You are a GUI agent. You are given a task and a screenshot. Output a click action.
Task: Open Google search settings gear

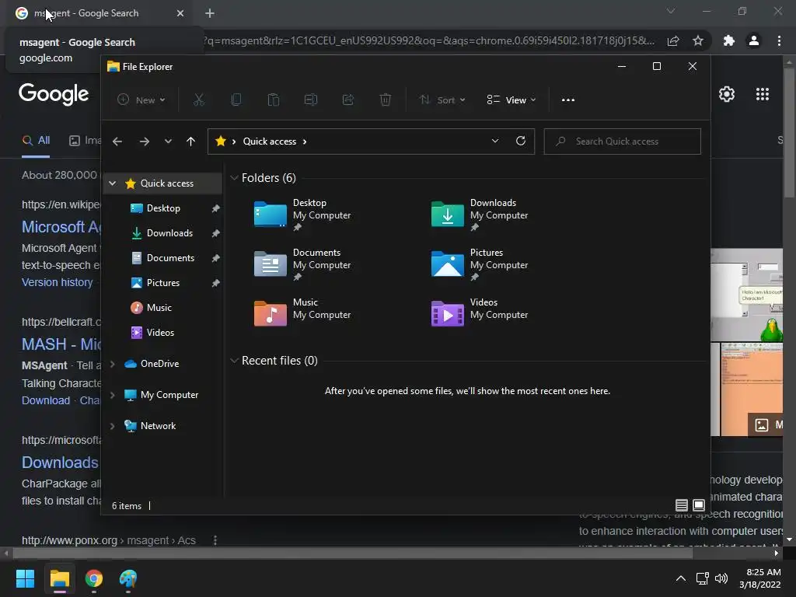[727, 94]
